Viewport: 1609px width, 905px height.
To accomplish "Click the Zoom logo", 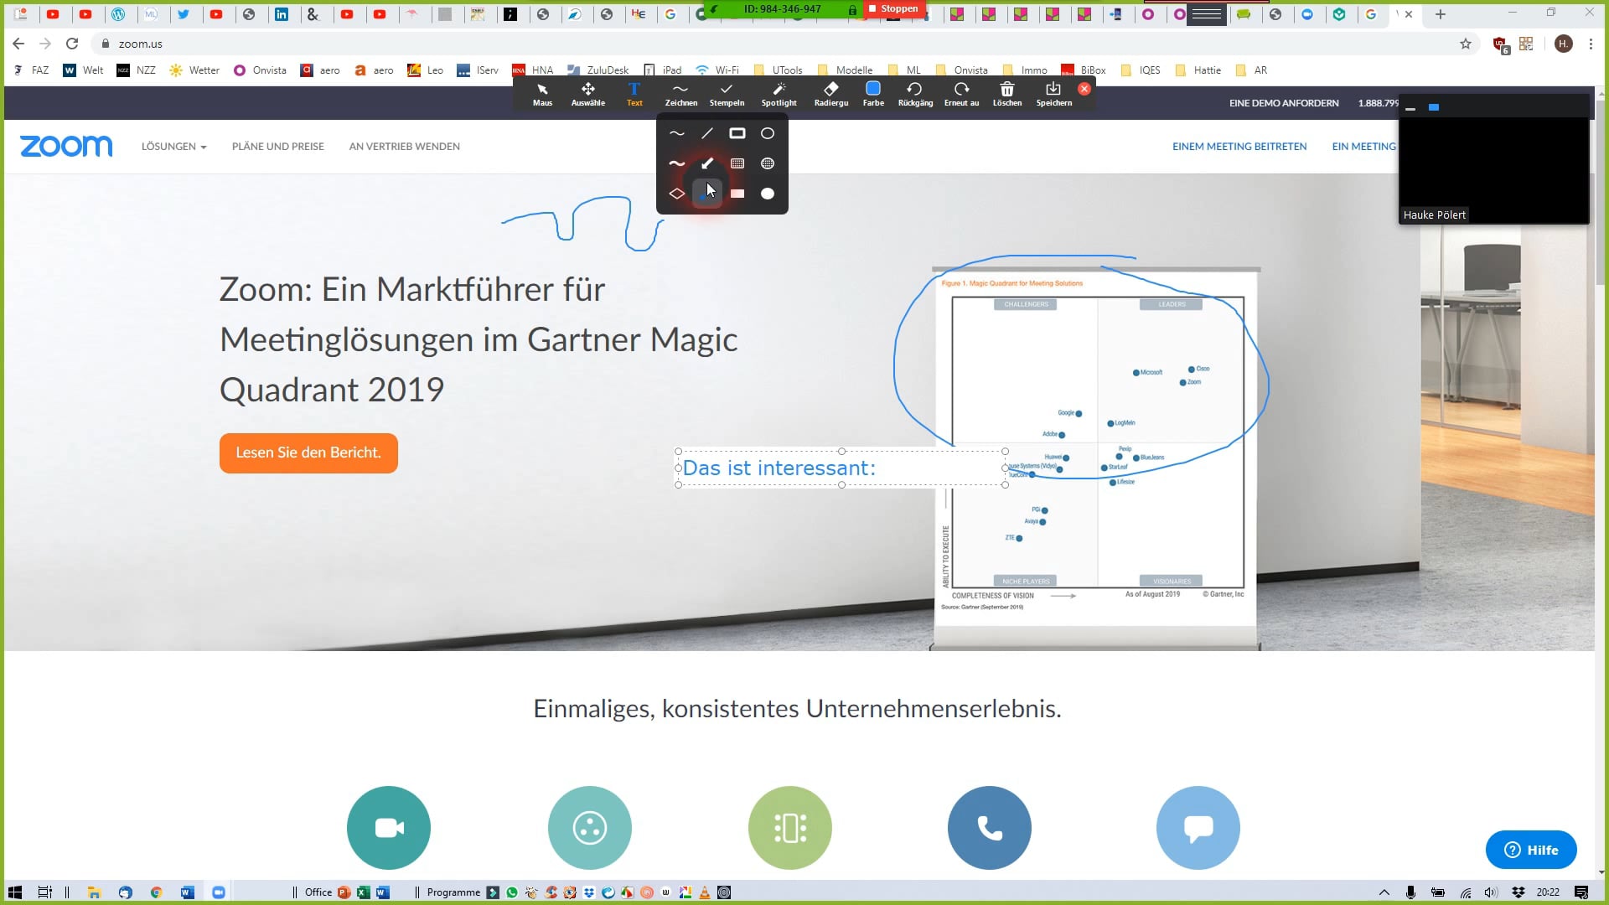I will (66, 147).
